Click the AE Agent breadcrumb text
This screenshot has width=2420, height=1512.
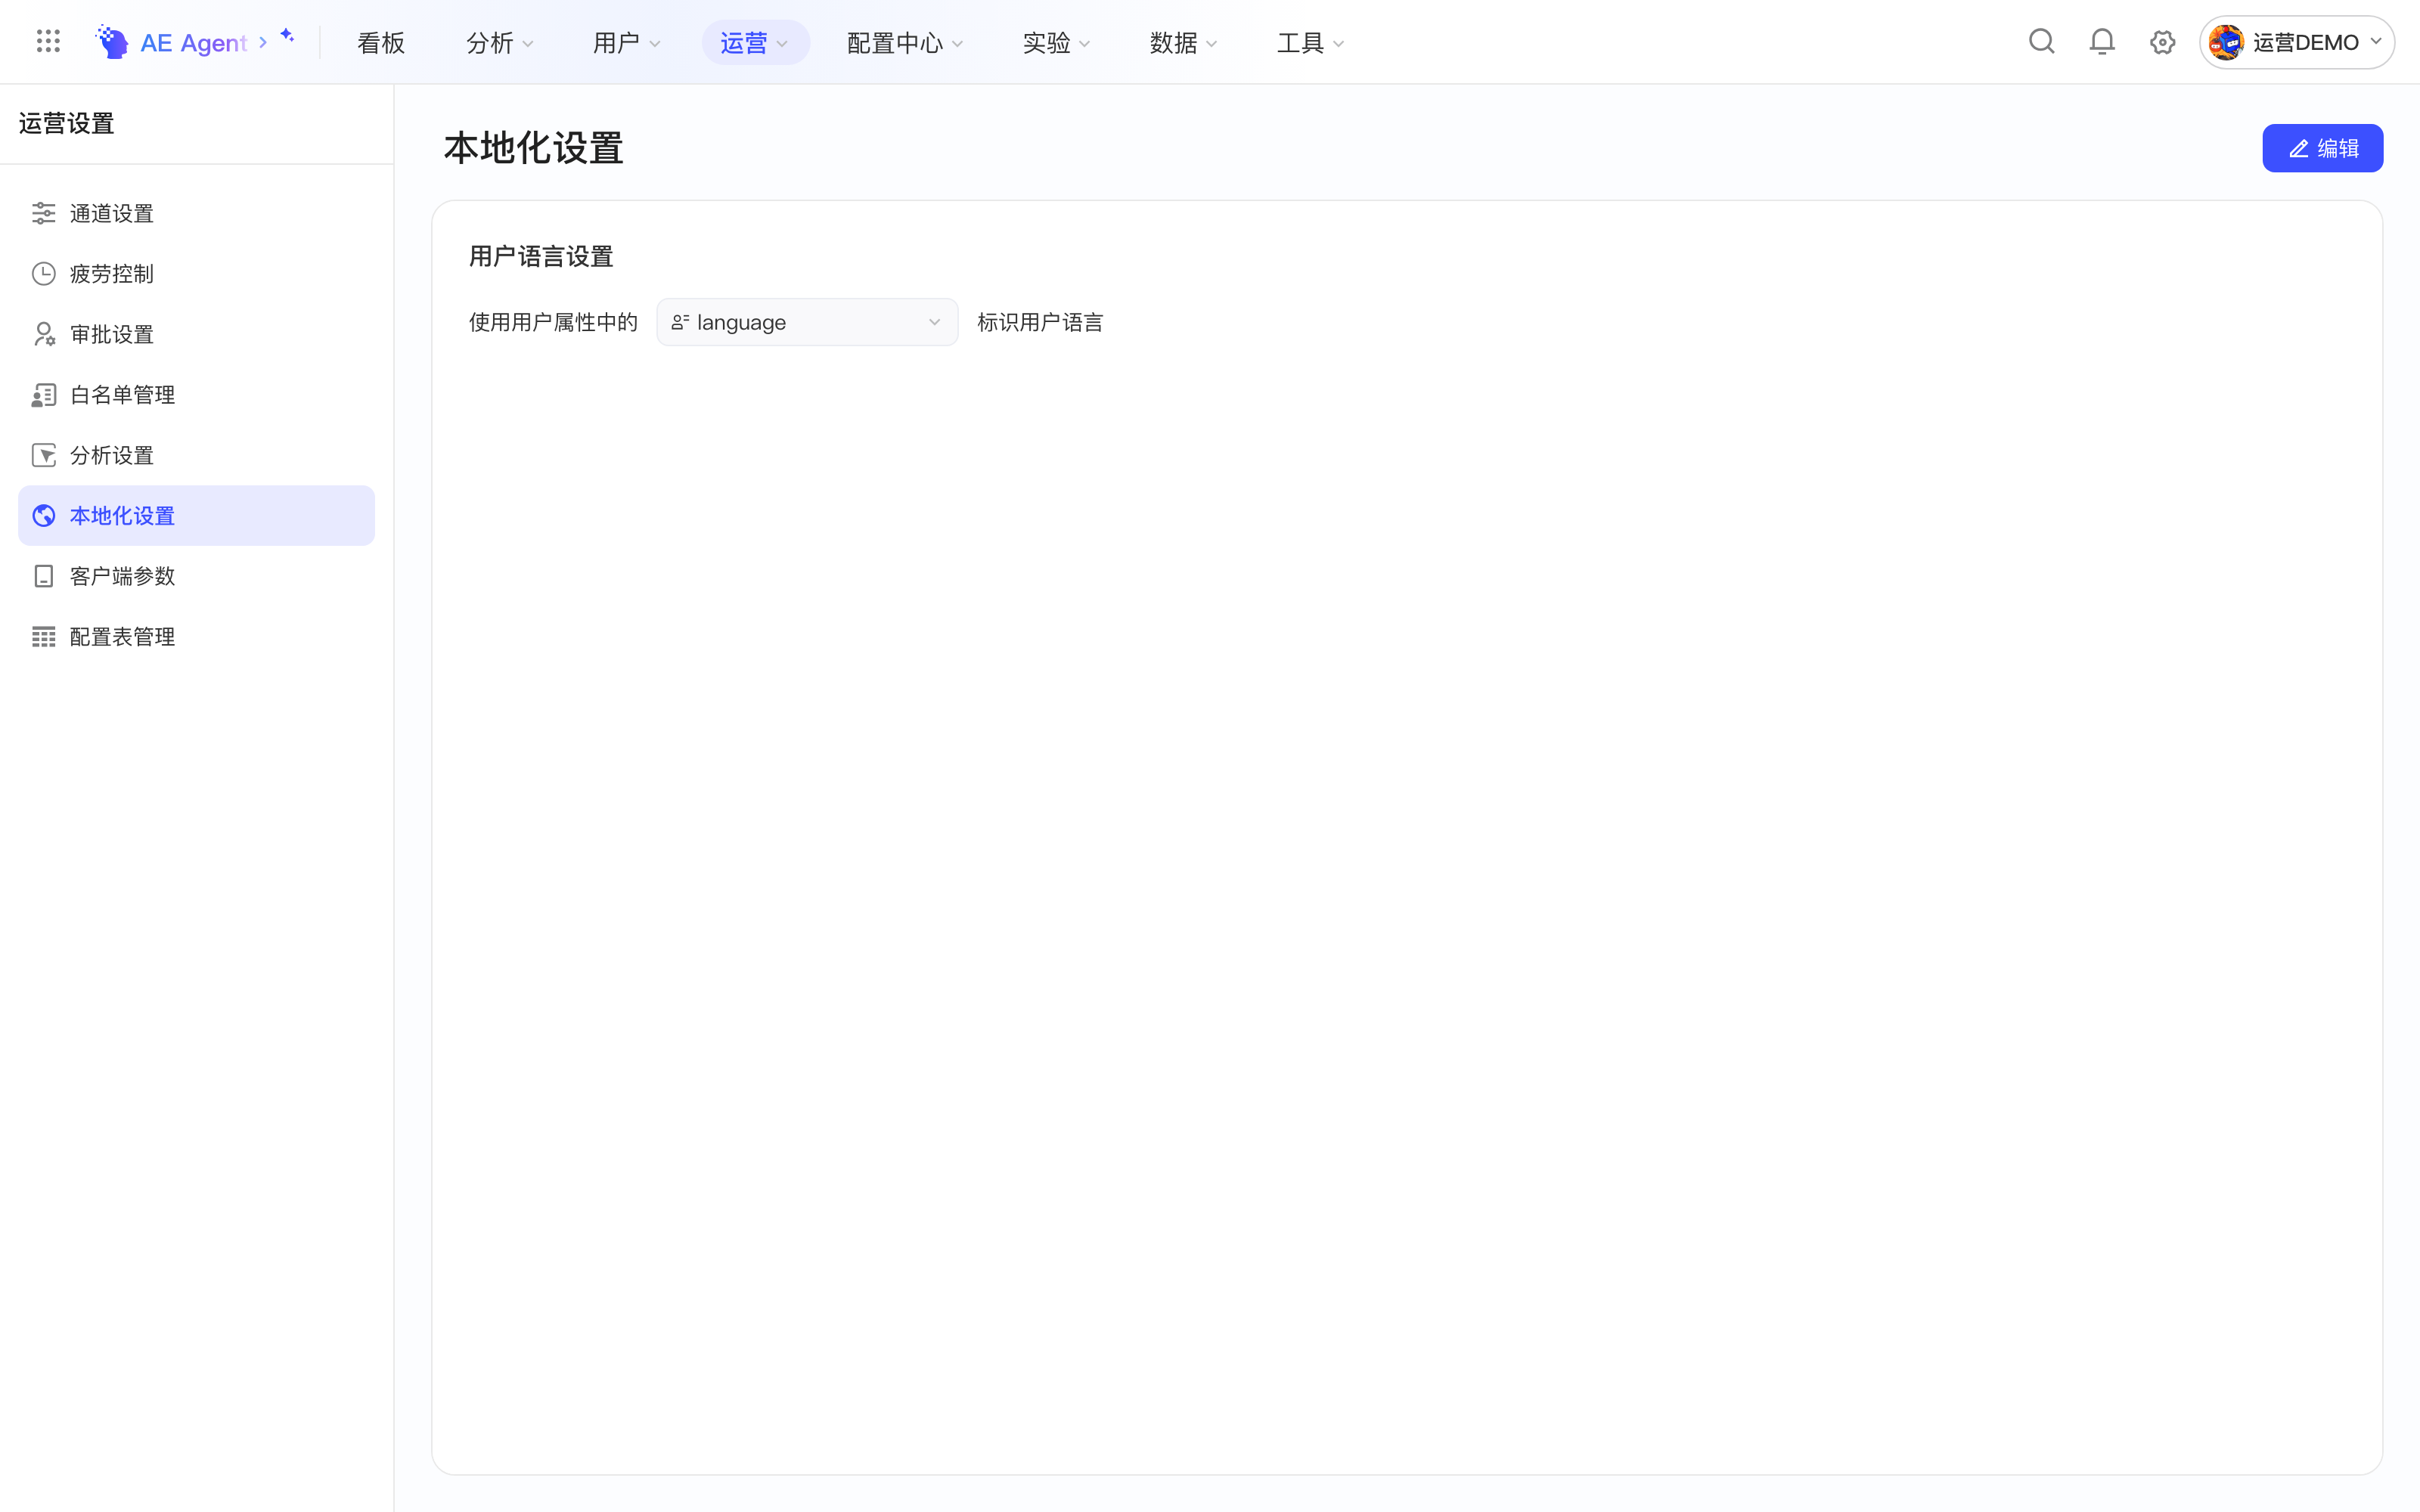pos(193,42)
